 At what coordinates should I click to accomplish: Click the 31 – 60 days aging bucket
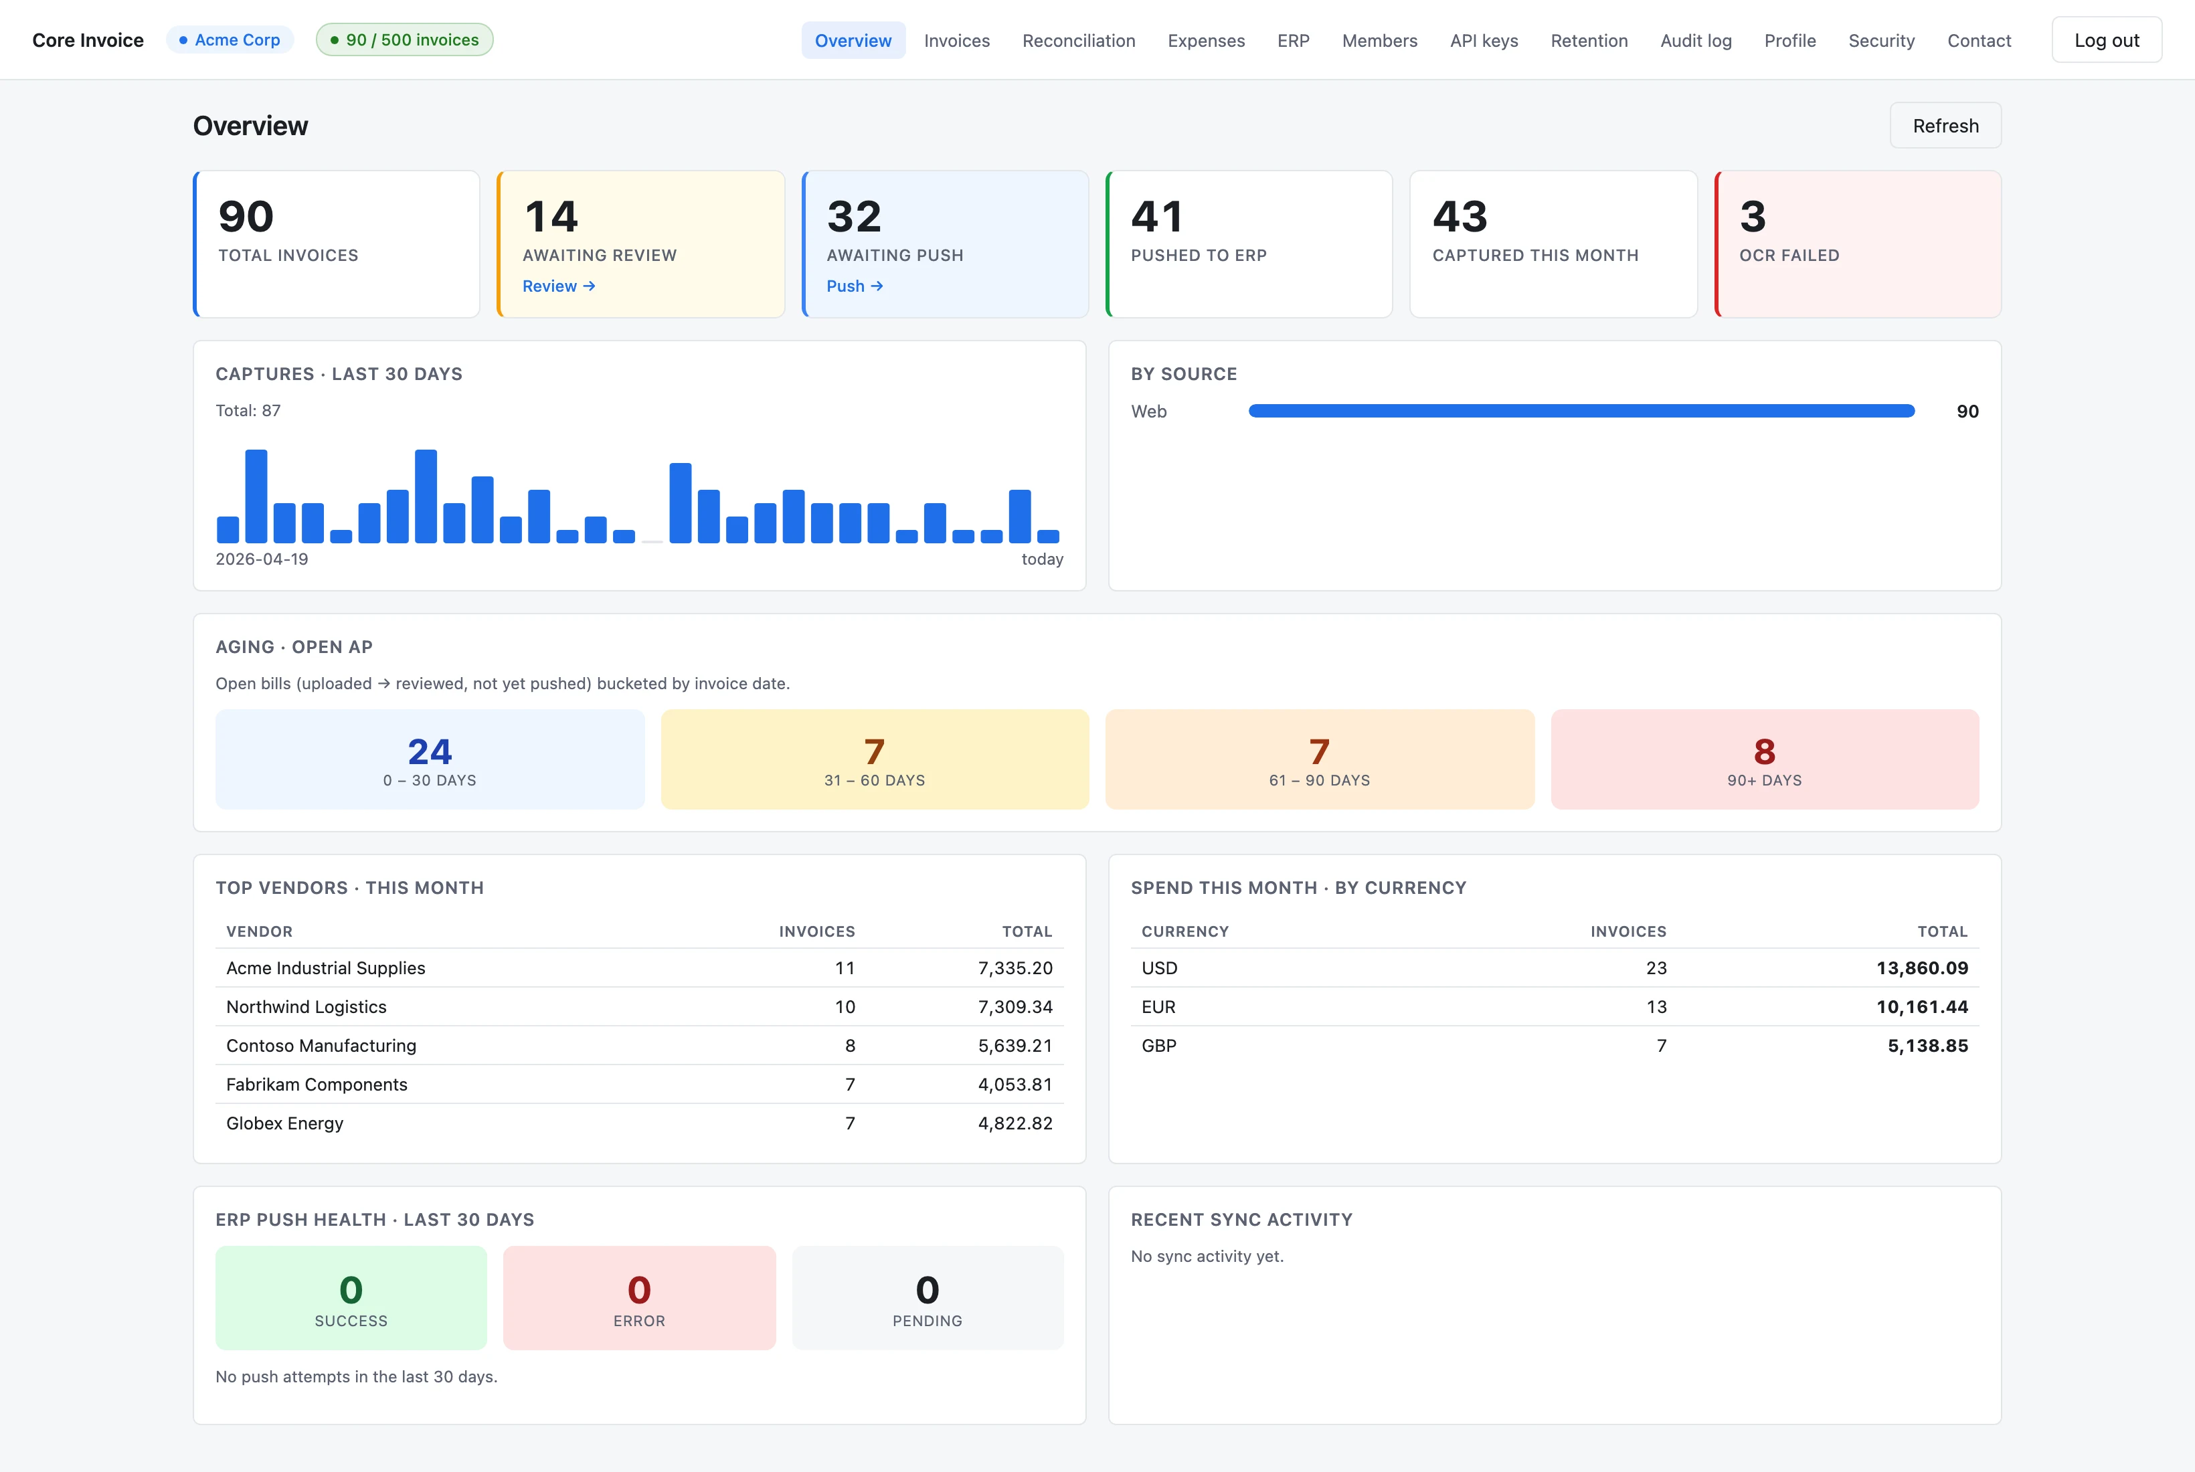(x=874, y=759)
